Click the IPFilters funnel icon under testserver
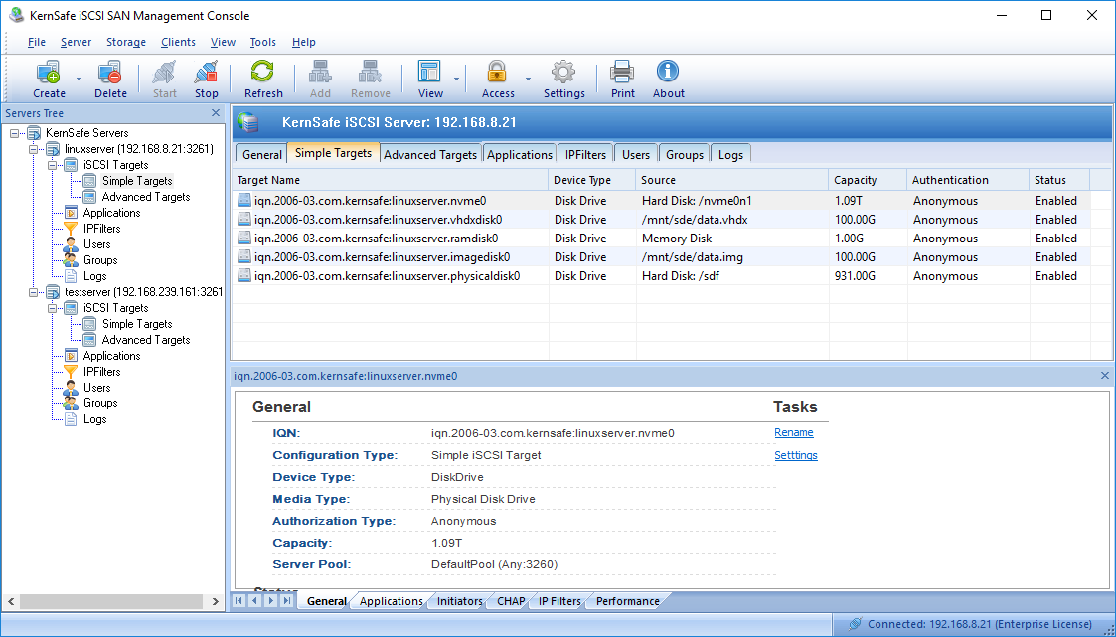The height and width of the screenshot is (637, 1116). (72, 372)
